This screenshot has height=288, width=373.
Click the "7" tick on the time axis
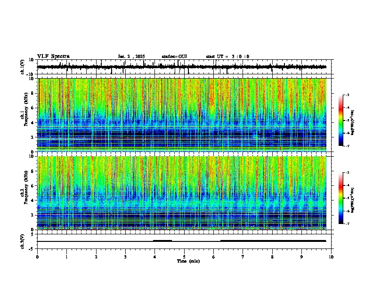(243, 257)
